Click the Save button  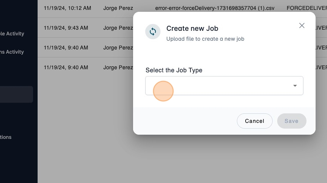point(292,121)
